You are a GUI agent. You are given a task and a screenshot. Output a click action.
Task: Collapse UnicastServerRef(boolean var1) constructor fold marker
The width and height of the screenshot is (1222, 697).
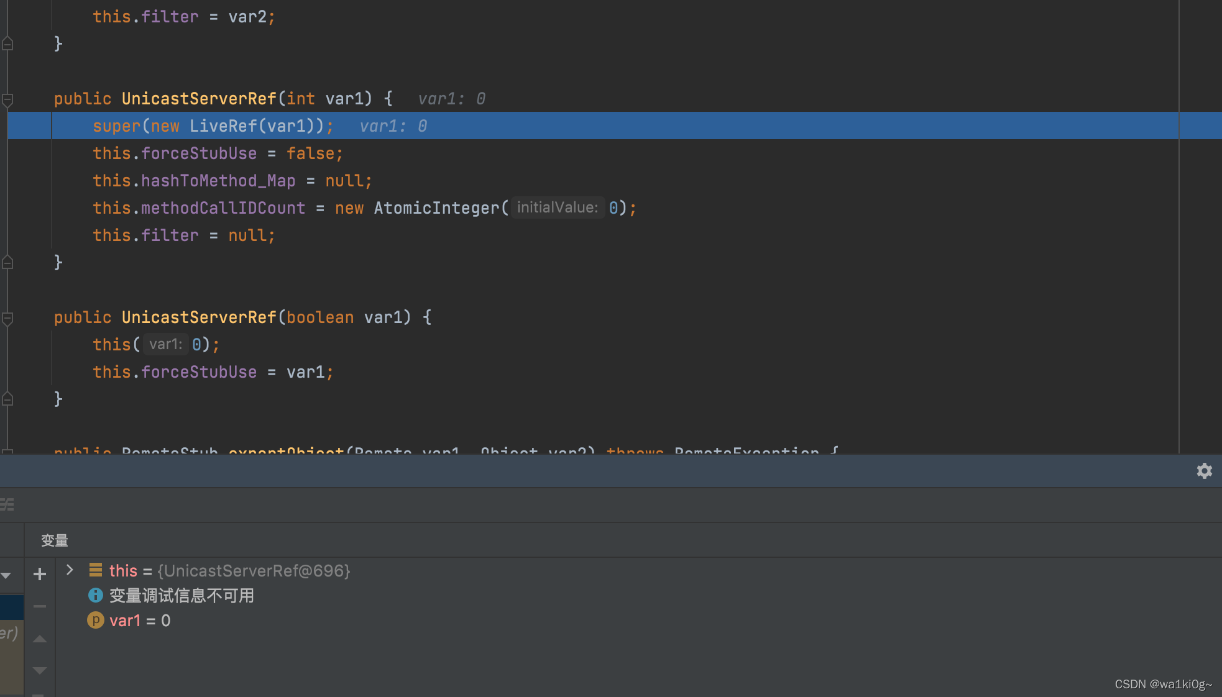[7, 318]
